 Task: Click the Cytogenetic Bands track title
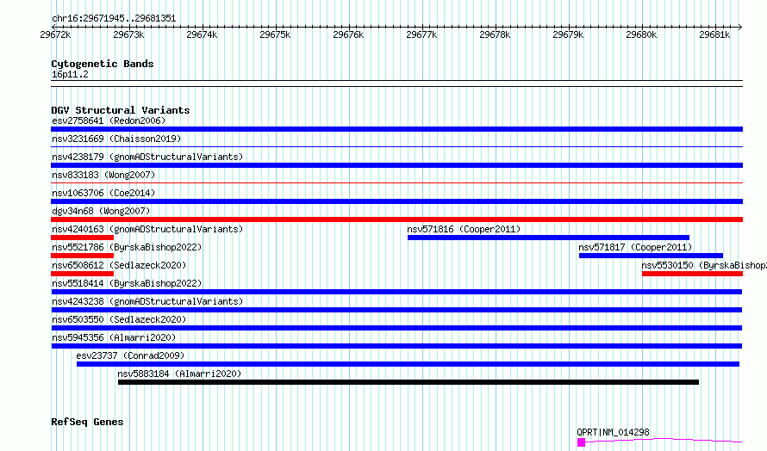(x=103, y=64)
